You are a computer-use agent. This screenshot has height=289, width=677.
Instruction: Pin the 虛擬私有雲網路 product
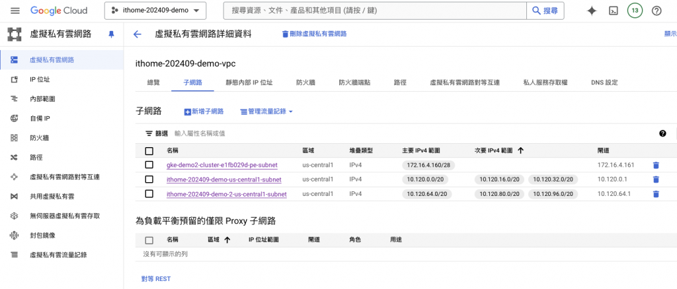tap(111, 34)
